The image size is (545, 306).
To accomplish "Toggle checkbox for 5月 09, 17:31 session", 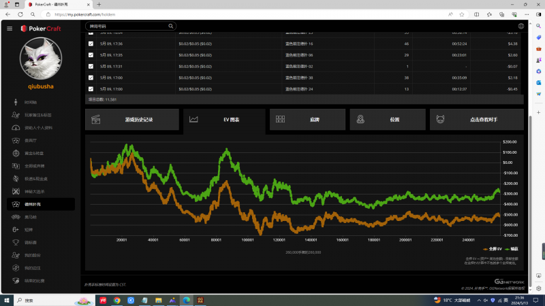I will pyautogui.click(x=91, y=66).
